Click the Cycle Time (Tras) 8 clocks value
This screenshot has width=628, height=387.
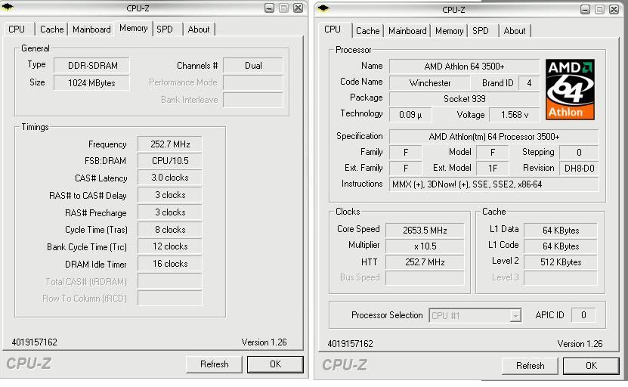point(170,230)
